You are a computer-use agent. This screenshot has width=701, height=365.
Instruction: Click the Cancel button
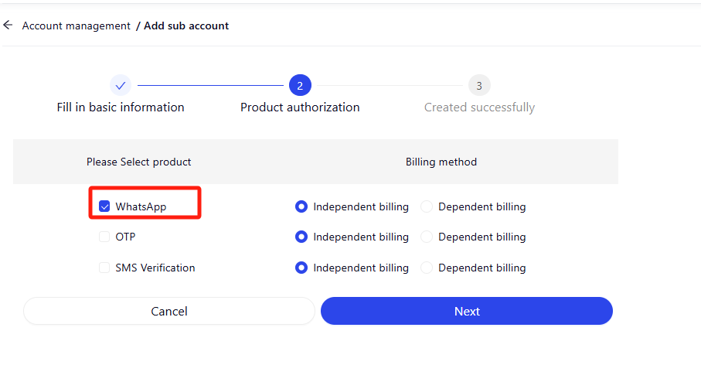(x=169, y=311)
